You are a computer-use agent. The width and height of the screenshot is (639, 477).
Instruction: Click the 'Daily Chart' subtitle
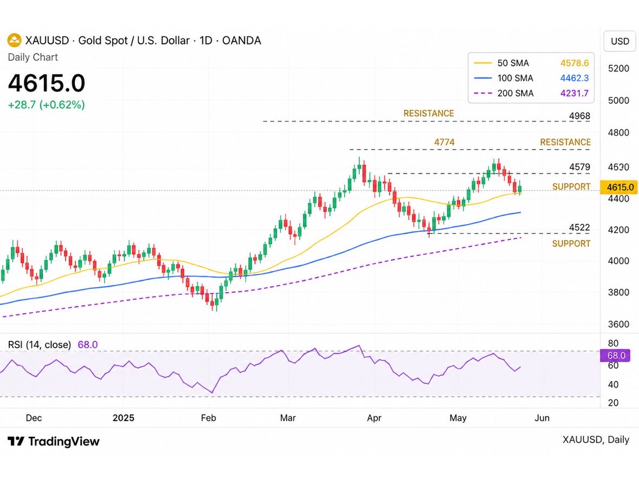[33, 57]
